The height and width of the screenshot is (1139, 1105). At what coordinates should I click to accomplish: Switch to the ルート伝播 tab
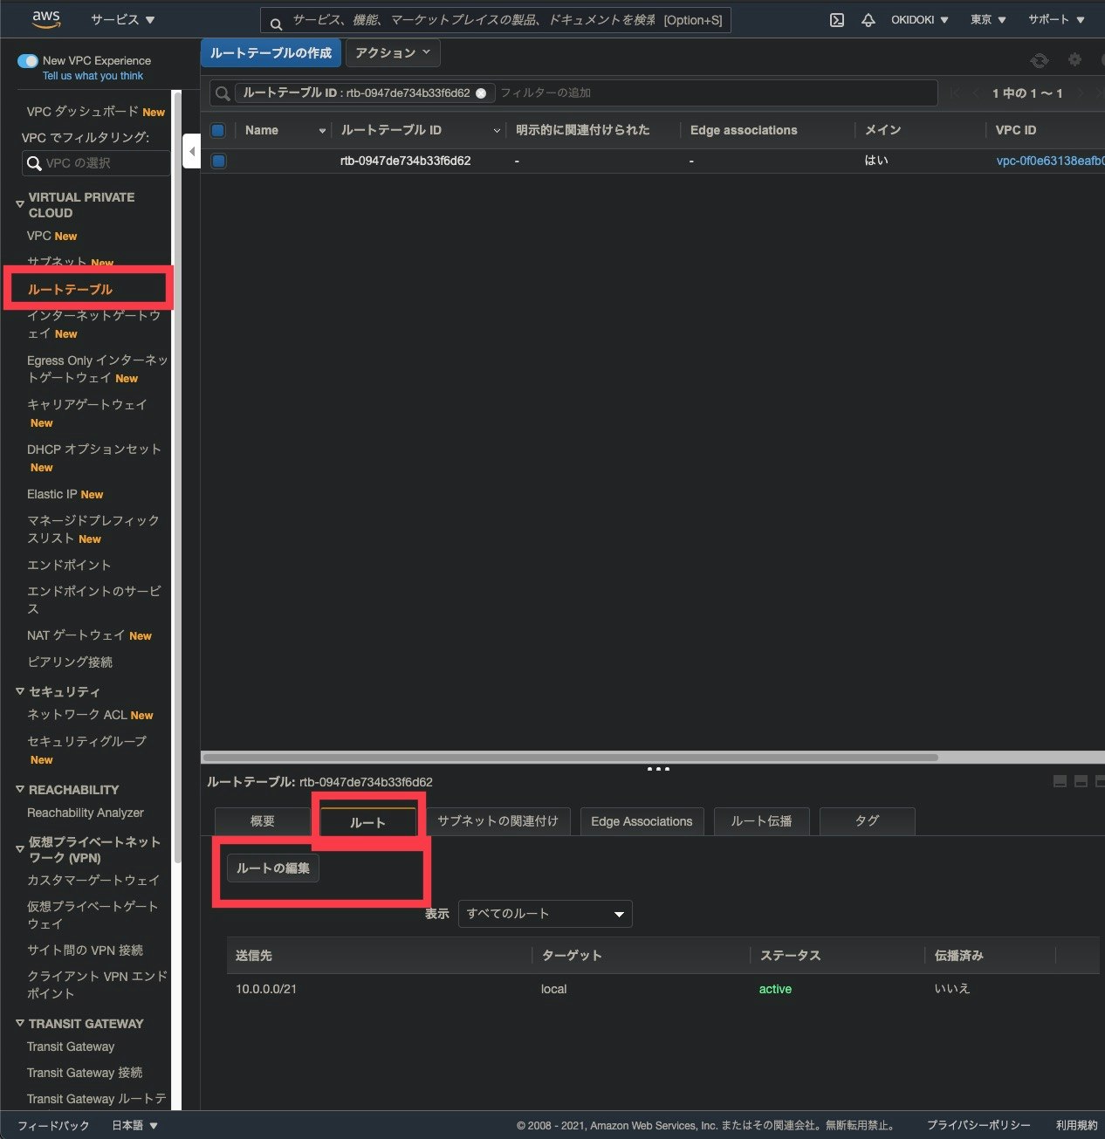pyautogui.click(x=761, y=821)
